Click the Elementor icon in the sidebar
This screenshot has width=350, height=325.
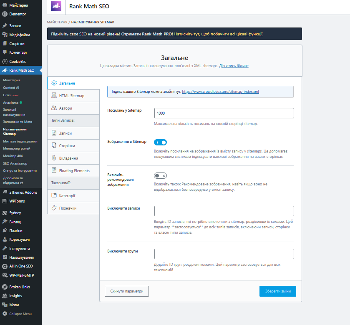click(x=5, y=14)
